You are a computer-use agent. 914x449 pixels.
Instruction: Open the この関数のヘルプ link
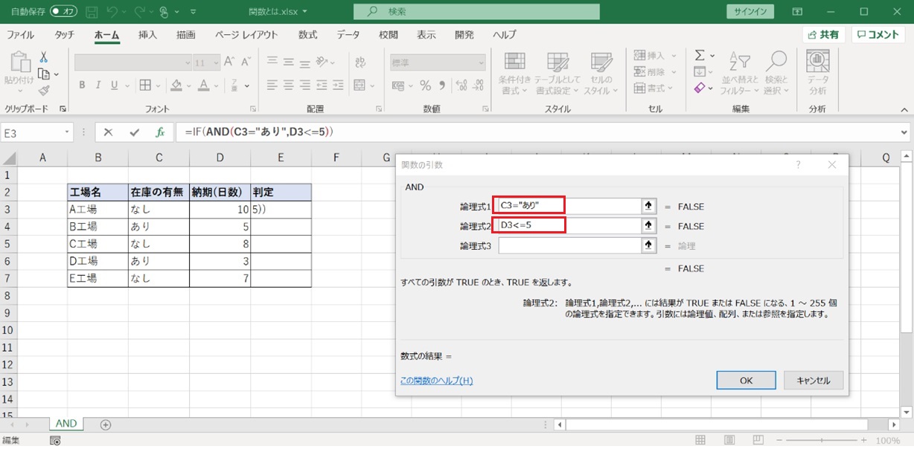pos(436,381)
